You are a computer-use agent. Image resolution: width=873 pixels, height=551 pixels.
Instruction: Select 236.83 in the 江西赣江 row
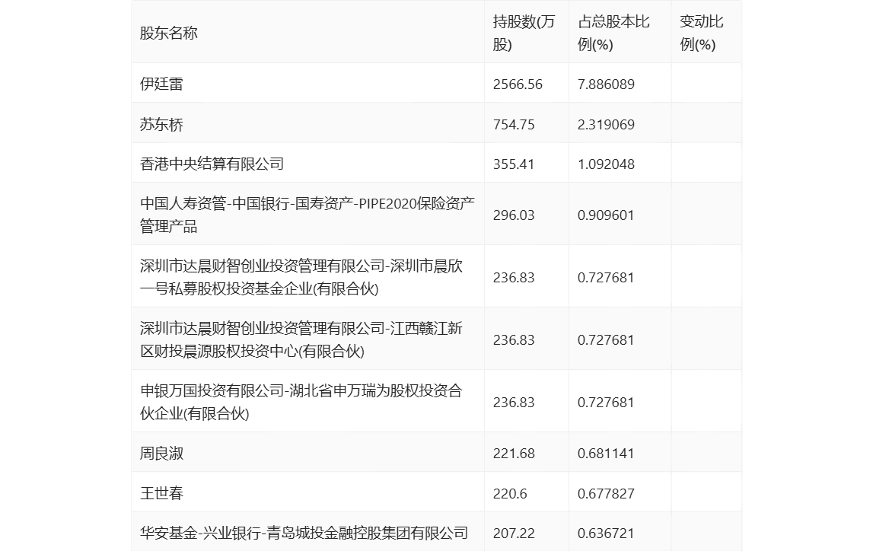click(x=514, y=339)
